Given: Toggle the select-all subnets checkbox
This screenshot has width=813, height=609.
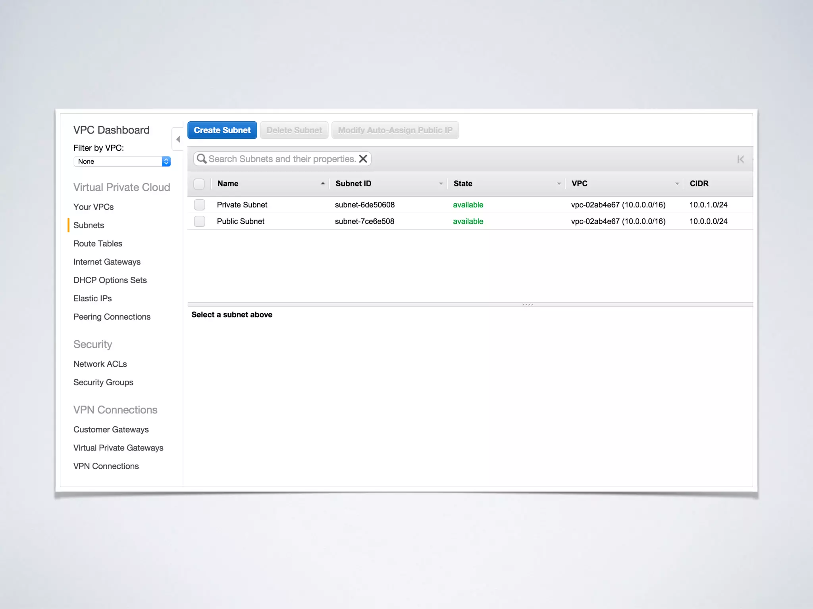Looking at the screenshot, I should pos(199,184).
